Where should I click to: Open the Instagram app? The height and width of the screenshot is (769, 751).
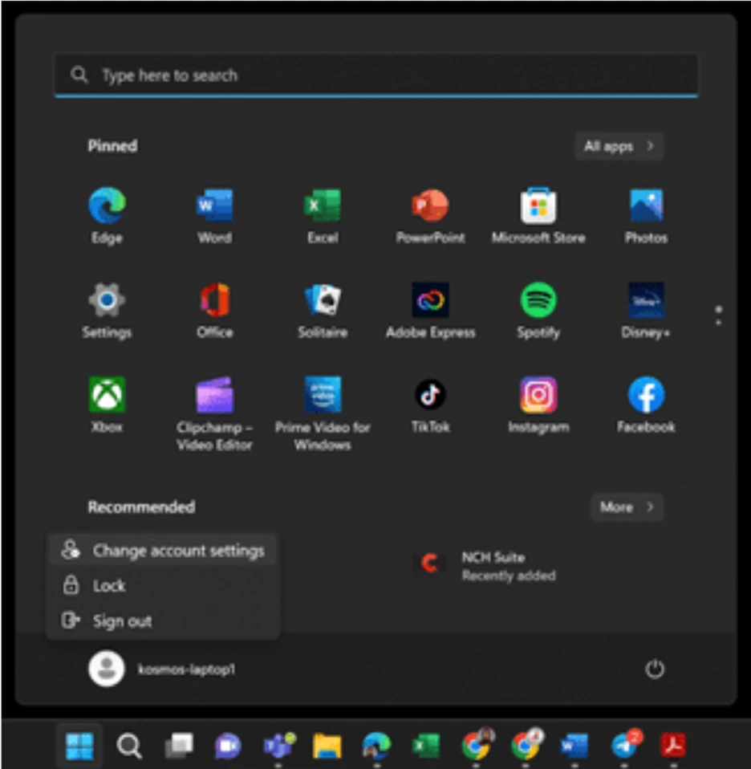point(538,405)
